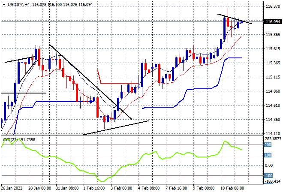This screenshot has width=283, height=193.
Task: Click the -100 level tag on CCI scale
Action: pos(268,176)
